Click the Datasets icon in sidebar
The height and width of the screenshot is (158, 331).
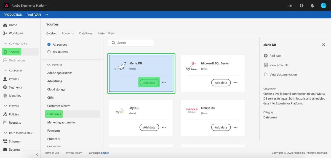pos(5,149)
